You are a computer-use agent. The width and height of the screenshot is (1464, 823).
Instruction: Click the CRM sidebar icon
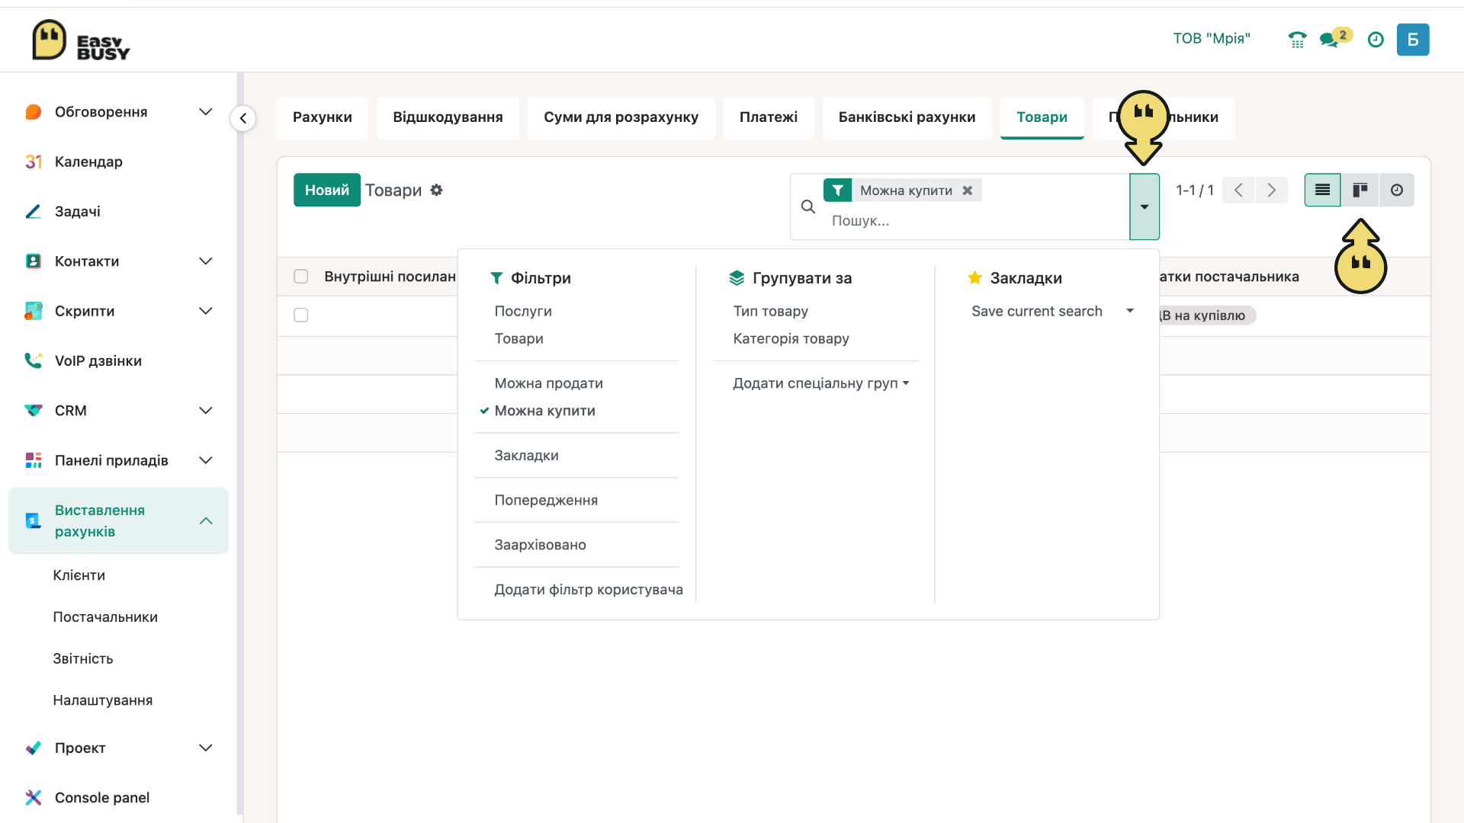tap(33, 411)
